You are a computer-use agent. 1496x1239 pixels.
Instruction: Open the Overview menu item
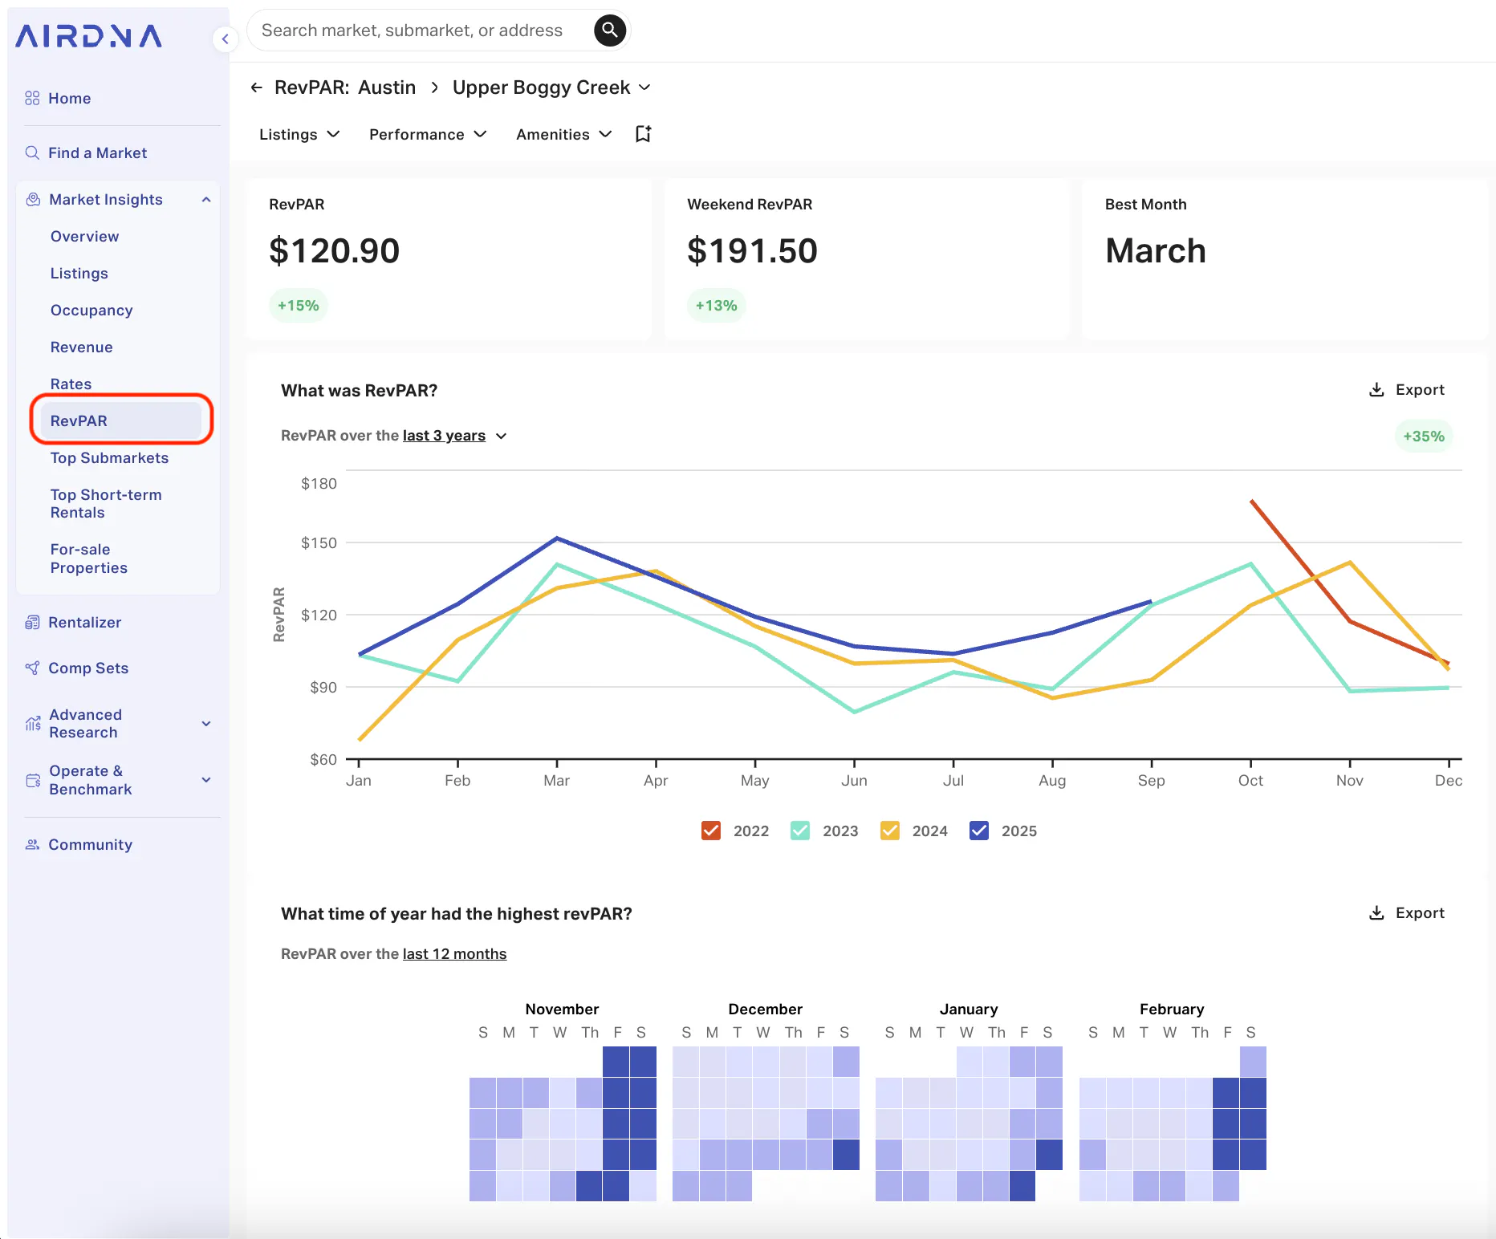point(84,237)
